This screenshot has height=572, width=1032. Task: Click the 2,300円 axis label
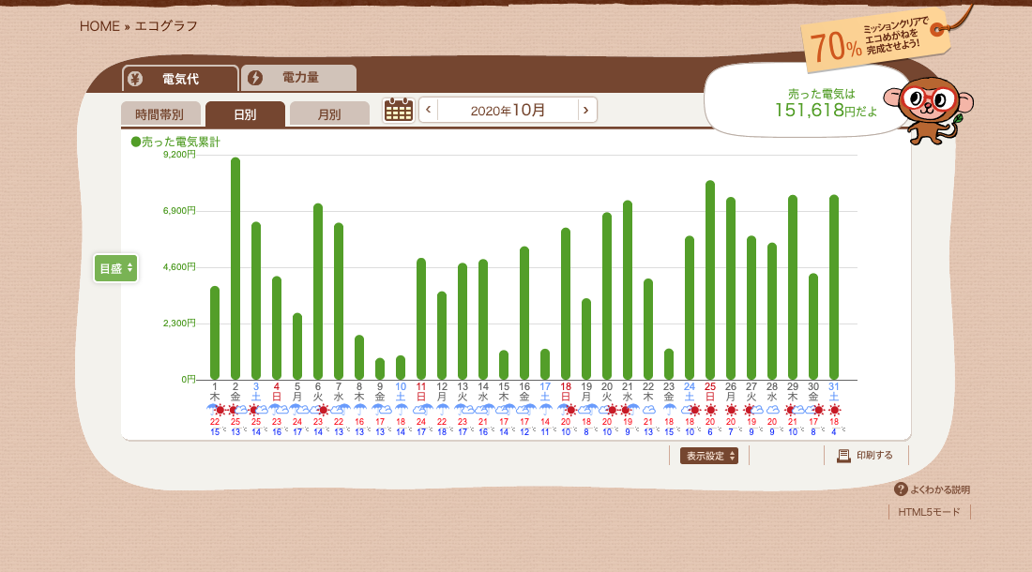[179, 323]
